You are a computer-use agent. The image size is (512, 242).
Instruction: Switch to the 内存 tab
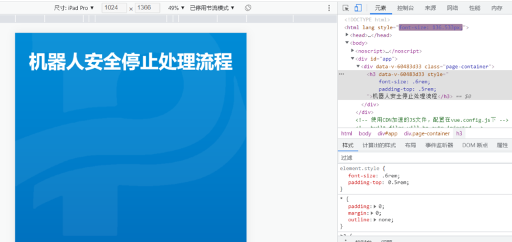[497, 8]
